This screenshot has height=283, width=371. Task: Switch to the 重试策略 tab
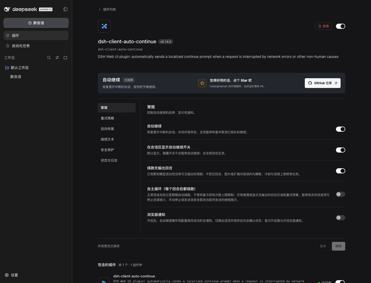117,118
